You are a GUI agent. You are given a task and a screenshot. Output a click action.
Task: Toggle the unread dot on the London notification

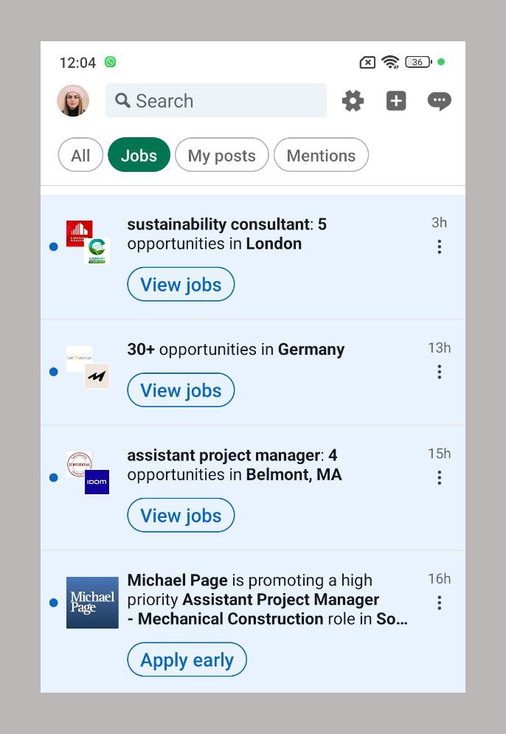(53, 246)
